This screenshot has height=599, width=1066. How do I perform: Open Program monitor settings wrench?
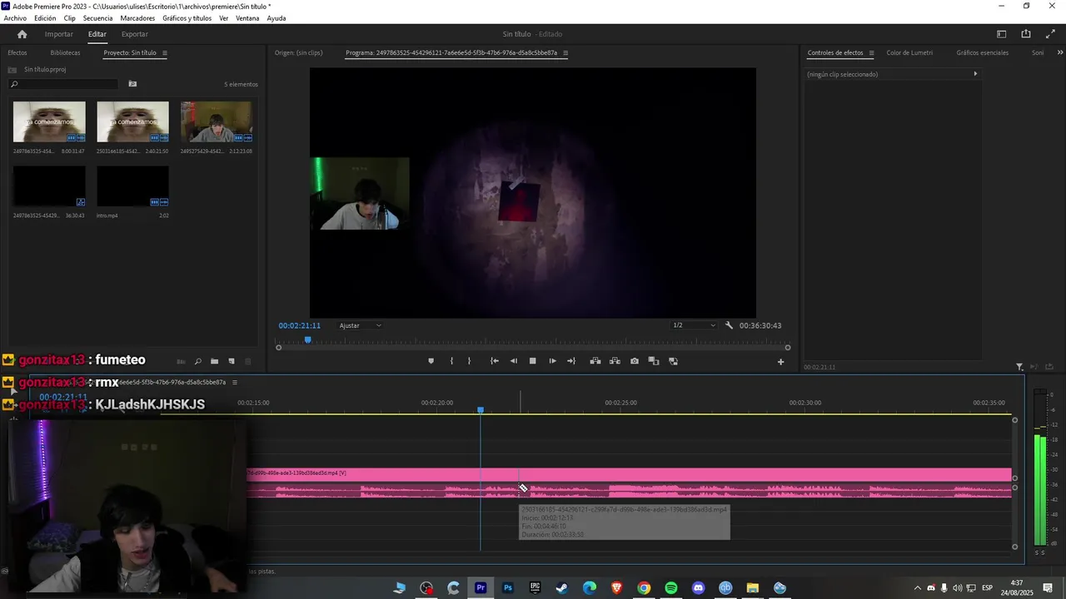pos(729,325)
